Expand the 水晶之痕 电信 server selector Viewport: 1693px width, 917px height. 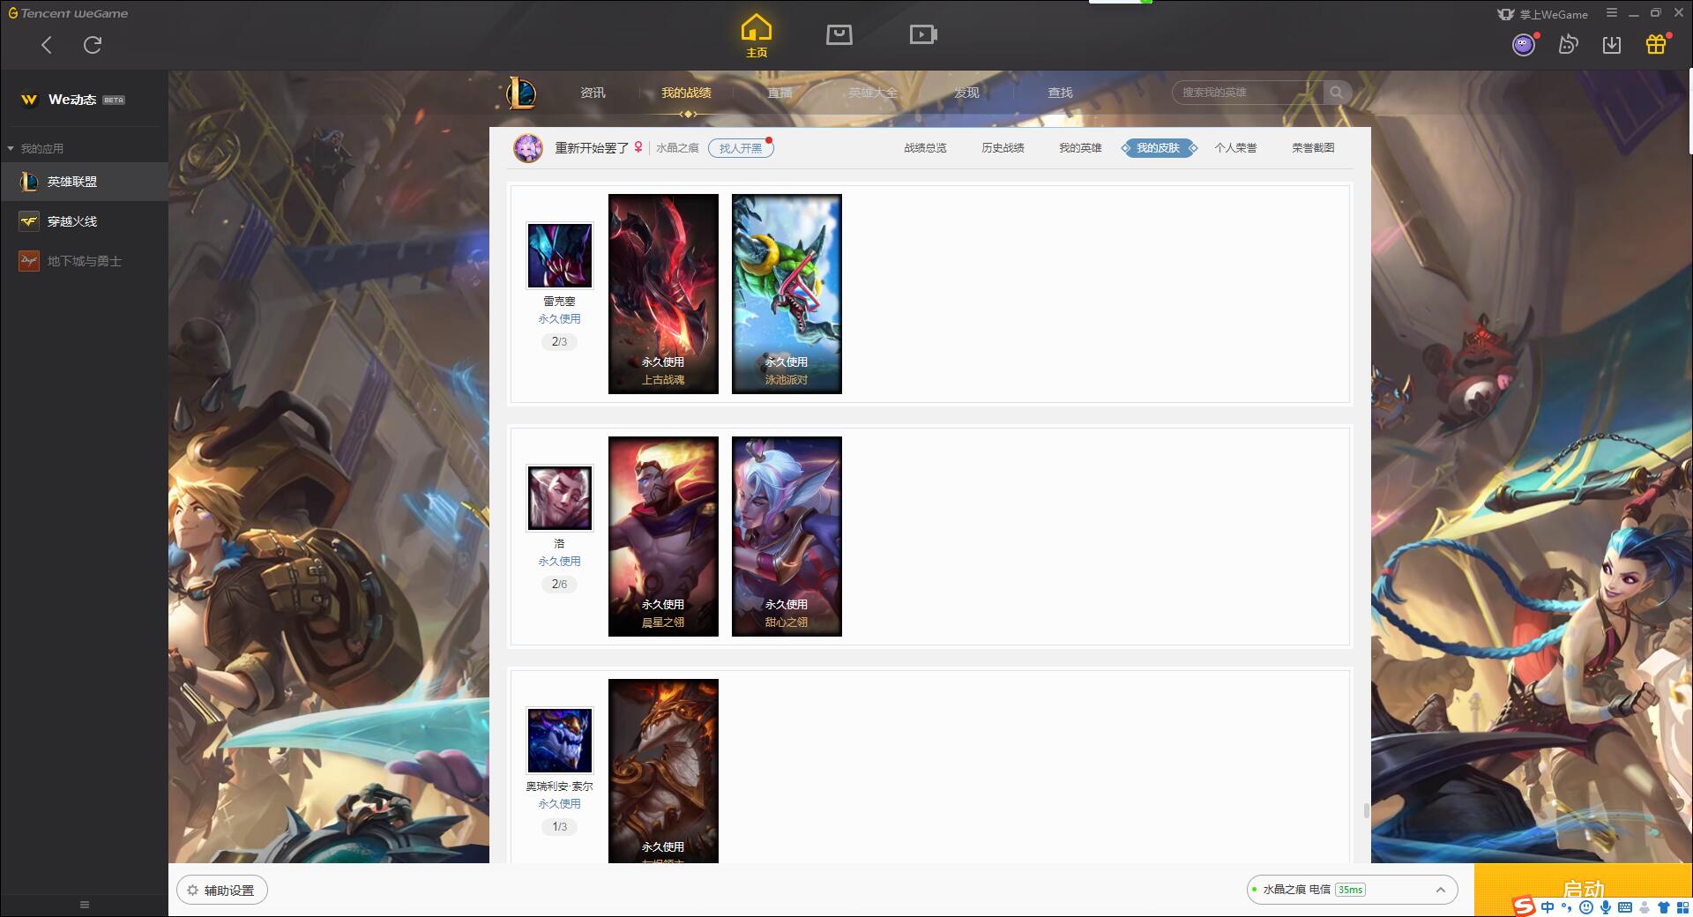pos(1351,890)
